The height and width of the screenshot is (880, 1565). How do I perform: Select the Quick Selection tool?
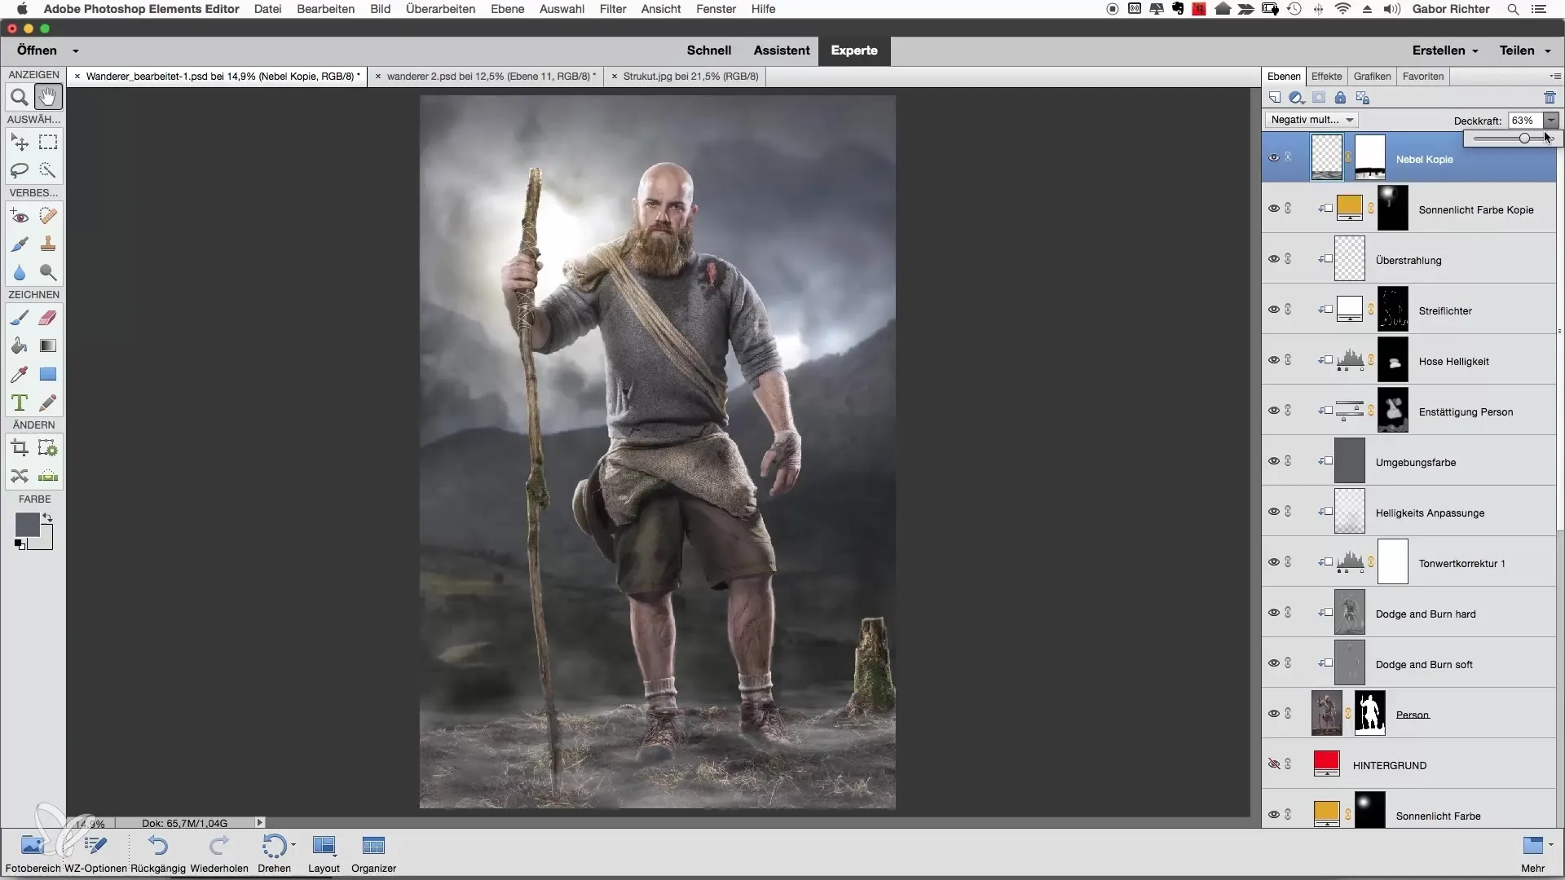48,170
